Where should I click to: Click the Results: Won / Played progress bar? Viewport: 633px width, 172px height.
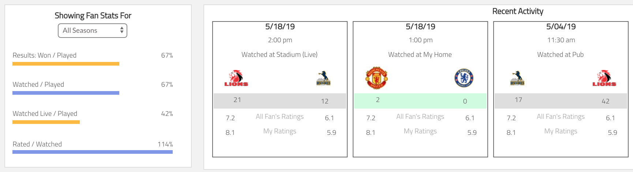click(66, 64)
